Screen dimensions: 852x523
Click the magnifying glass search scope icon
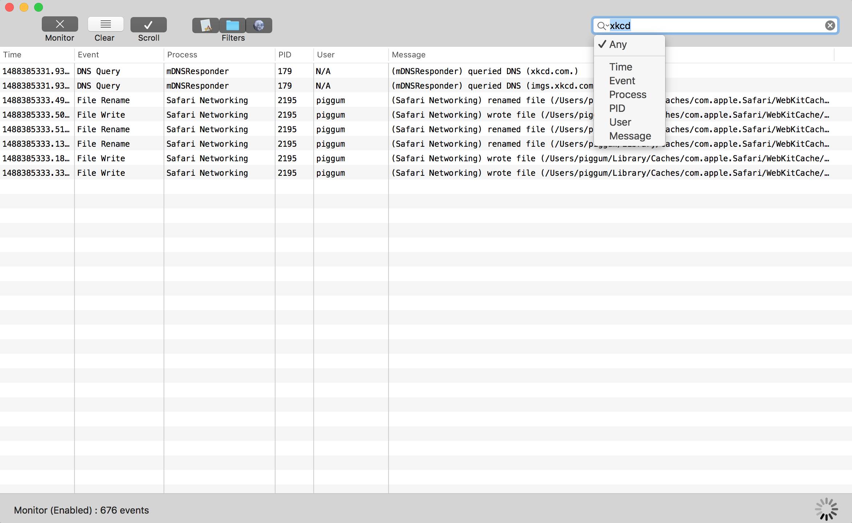click(602, 26)
